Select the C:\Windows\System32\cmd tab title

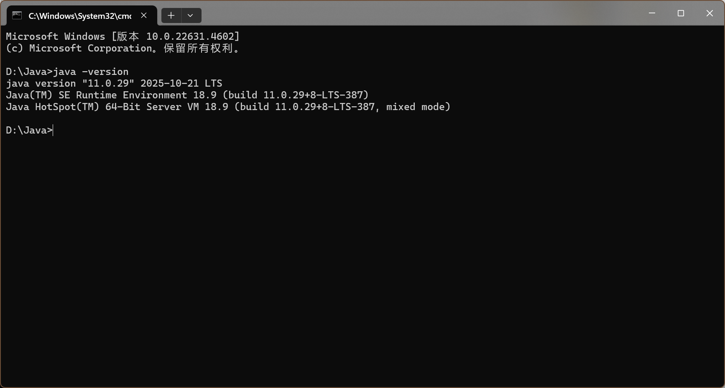(x=80, y=16)
